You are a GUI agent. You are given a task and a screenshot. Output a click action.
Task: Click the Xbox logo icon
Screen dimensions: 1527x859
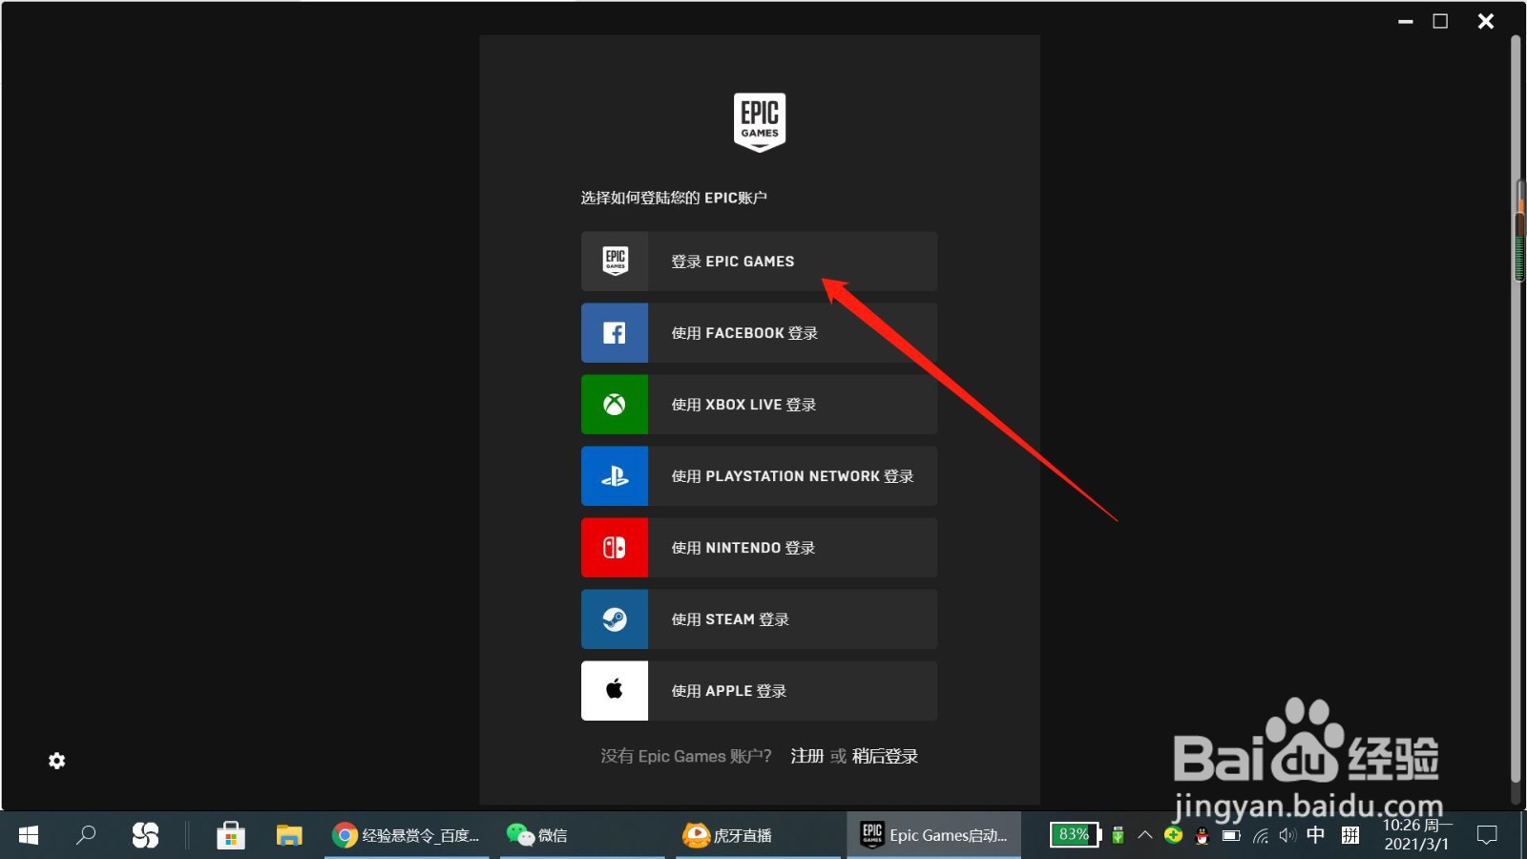point(615,405)
